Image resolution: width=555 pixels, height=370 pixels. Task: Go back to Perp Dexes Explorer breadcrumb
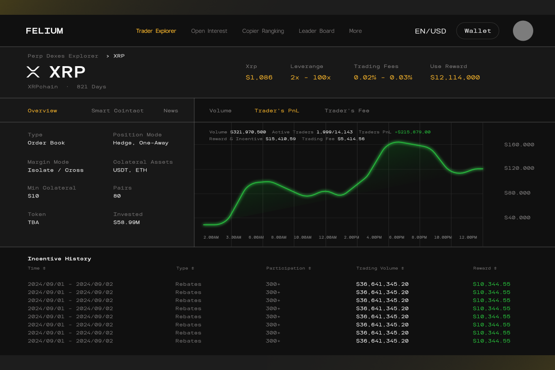tap(63, 56)
